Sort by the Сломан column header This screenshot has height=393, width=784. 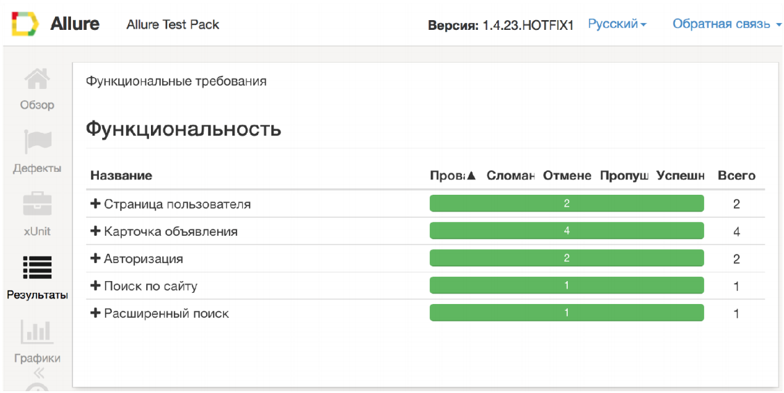(x=510, y=175)
